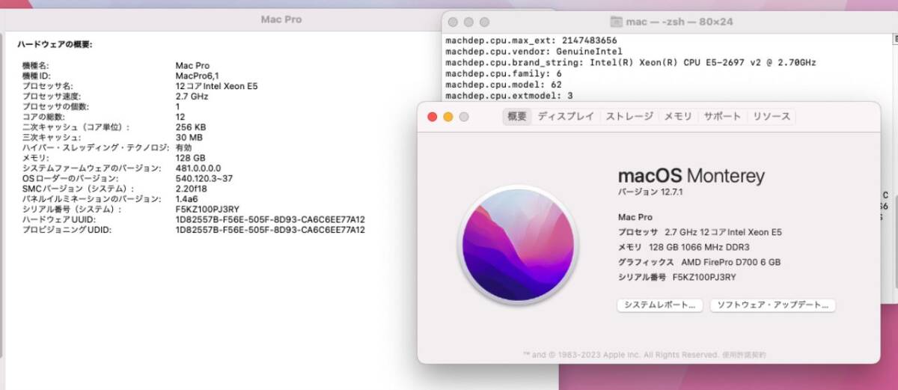This screenshot has height=390, width=898.
Task: Click the machdep.cpu.max_ext line in Terminal
Action: click(531, 40)
